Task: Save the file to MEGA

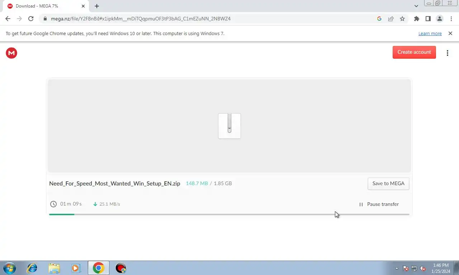Action: (388, 183)
